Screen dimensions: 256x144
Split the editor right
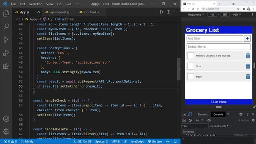[x=168, y=12]
